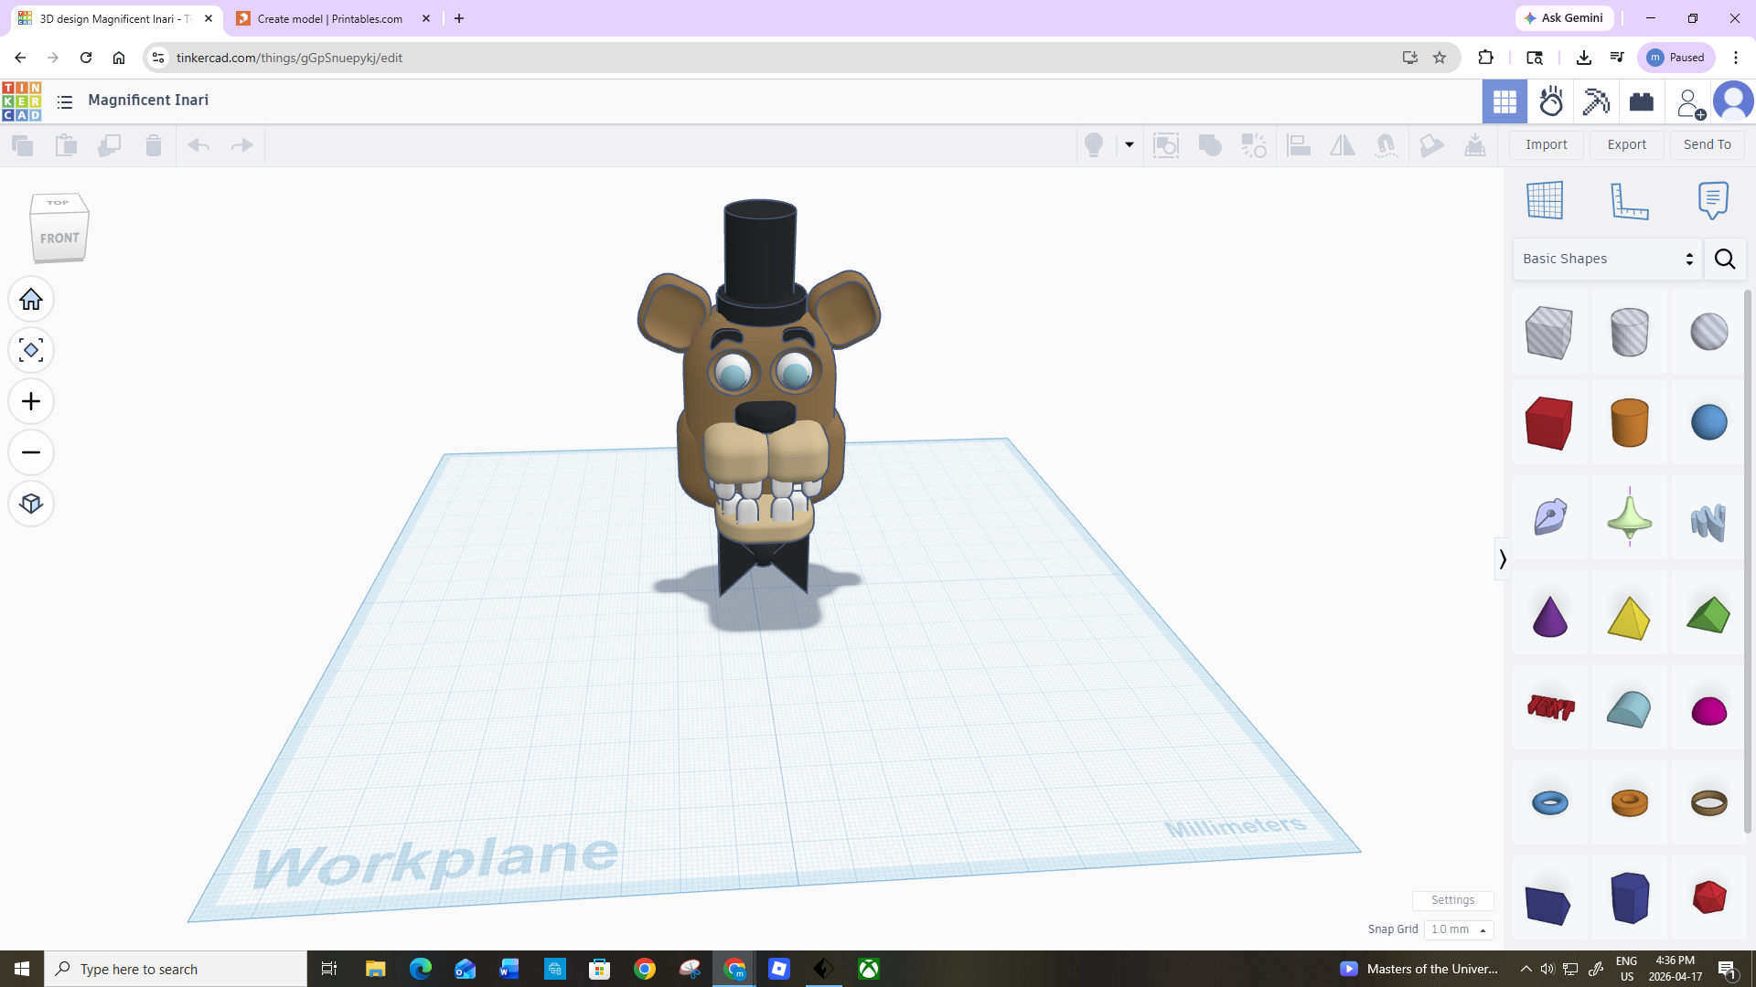This screenshot has height=987, width=1756.
Task: Select the striped Box hole shape
Action: coord(1548,332)
